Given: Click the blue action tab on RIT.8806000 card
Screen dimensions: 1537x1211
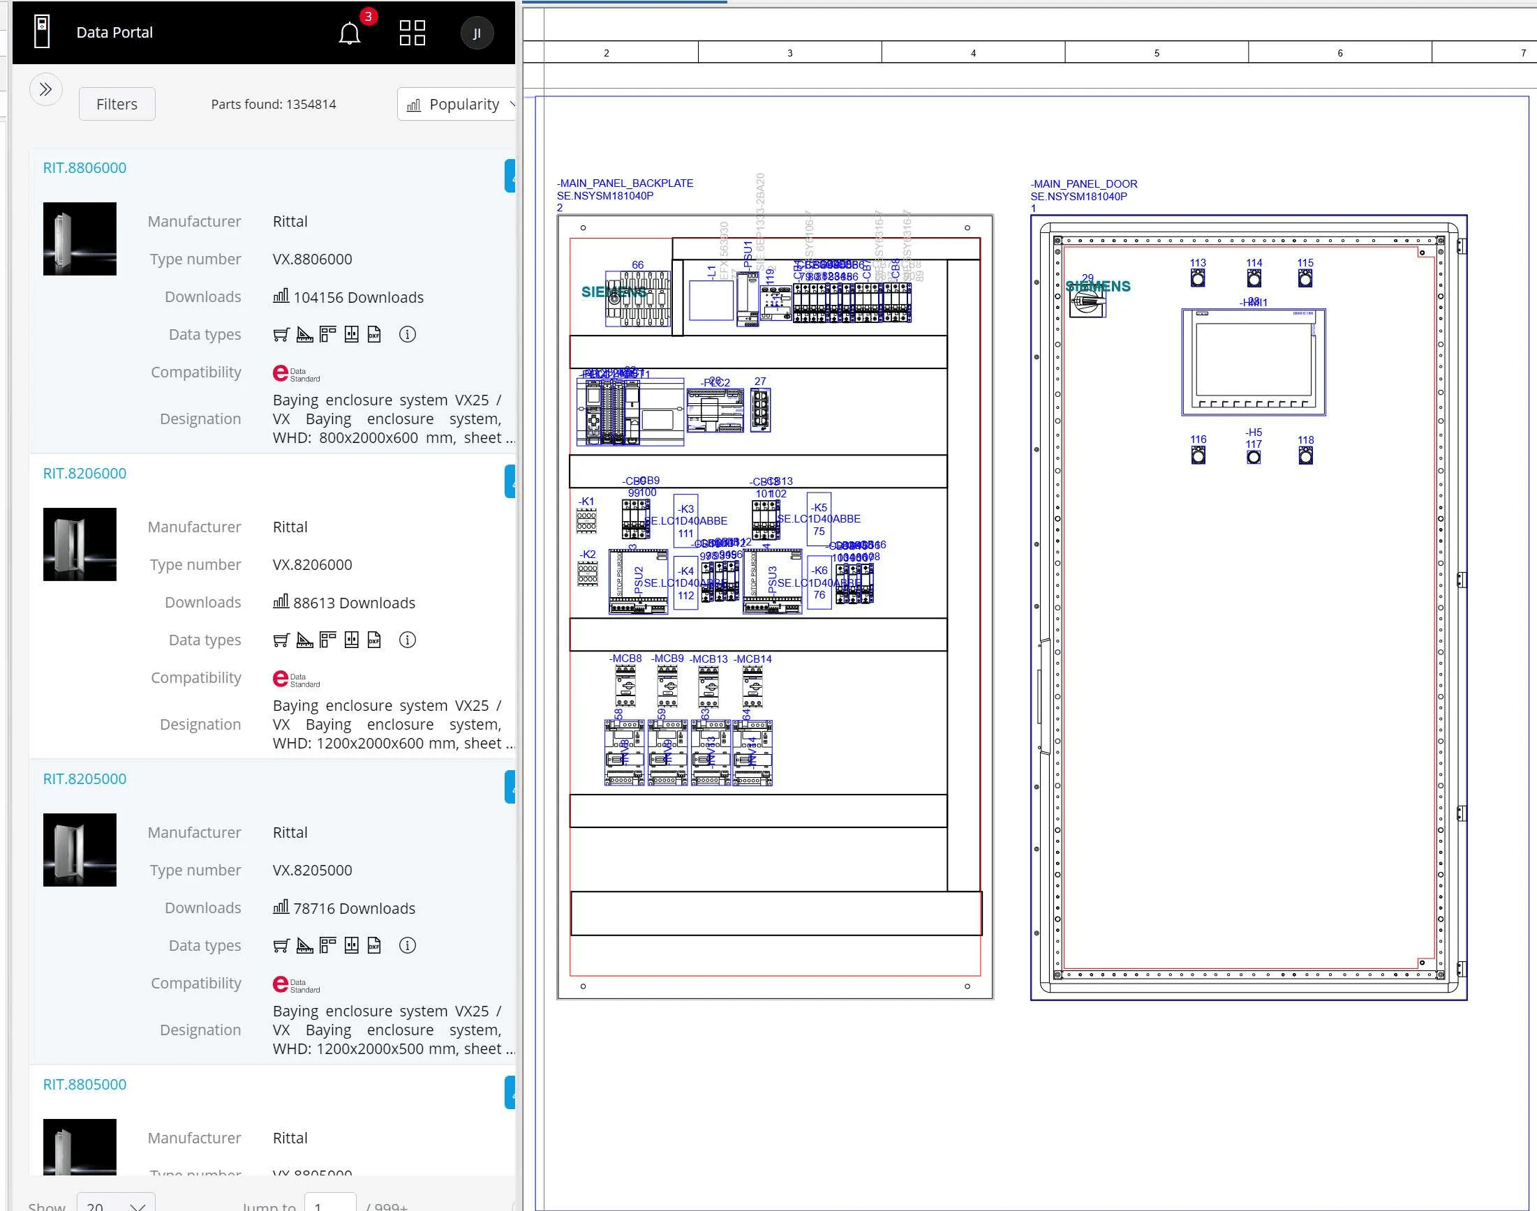Looking at the screenshot, I should click(x=510, y=176).
